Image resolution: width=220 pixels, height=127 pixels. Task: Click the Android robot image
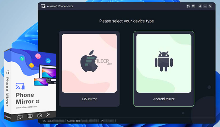[164, 61]
